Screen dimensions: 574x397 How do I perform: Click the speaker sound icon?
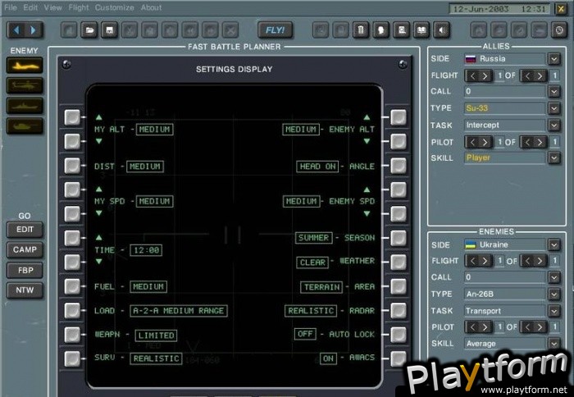click(x=441, y=30)
